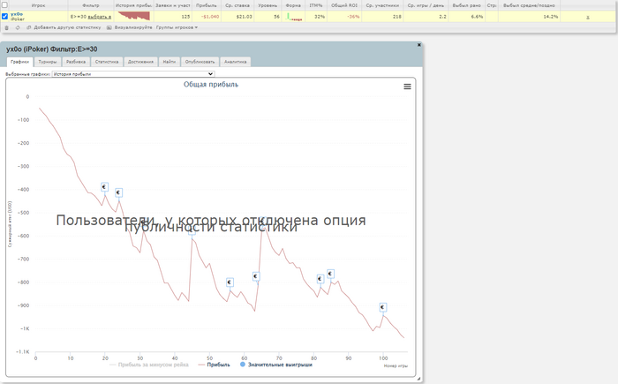Select the Найти tab
This screenshot has width=618, height=384.
170,62
